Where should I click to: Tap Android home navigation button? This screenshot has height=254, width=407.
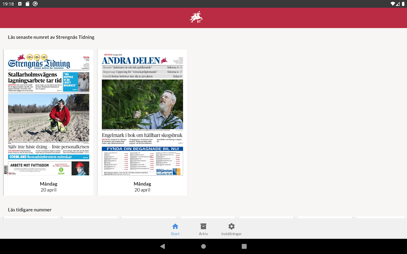203,246
